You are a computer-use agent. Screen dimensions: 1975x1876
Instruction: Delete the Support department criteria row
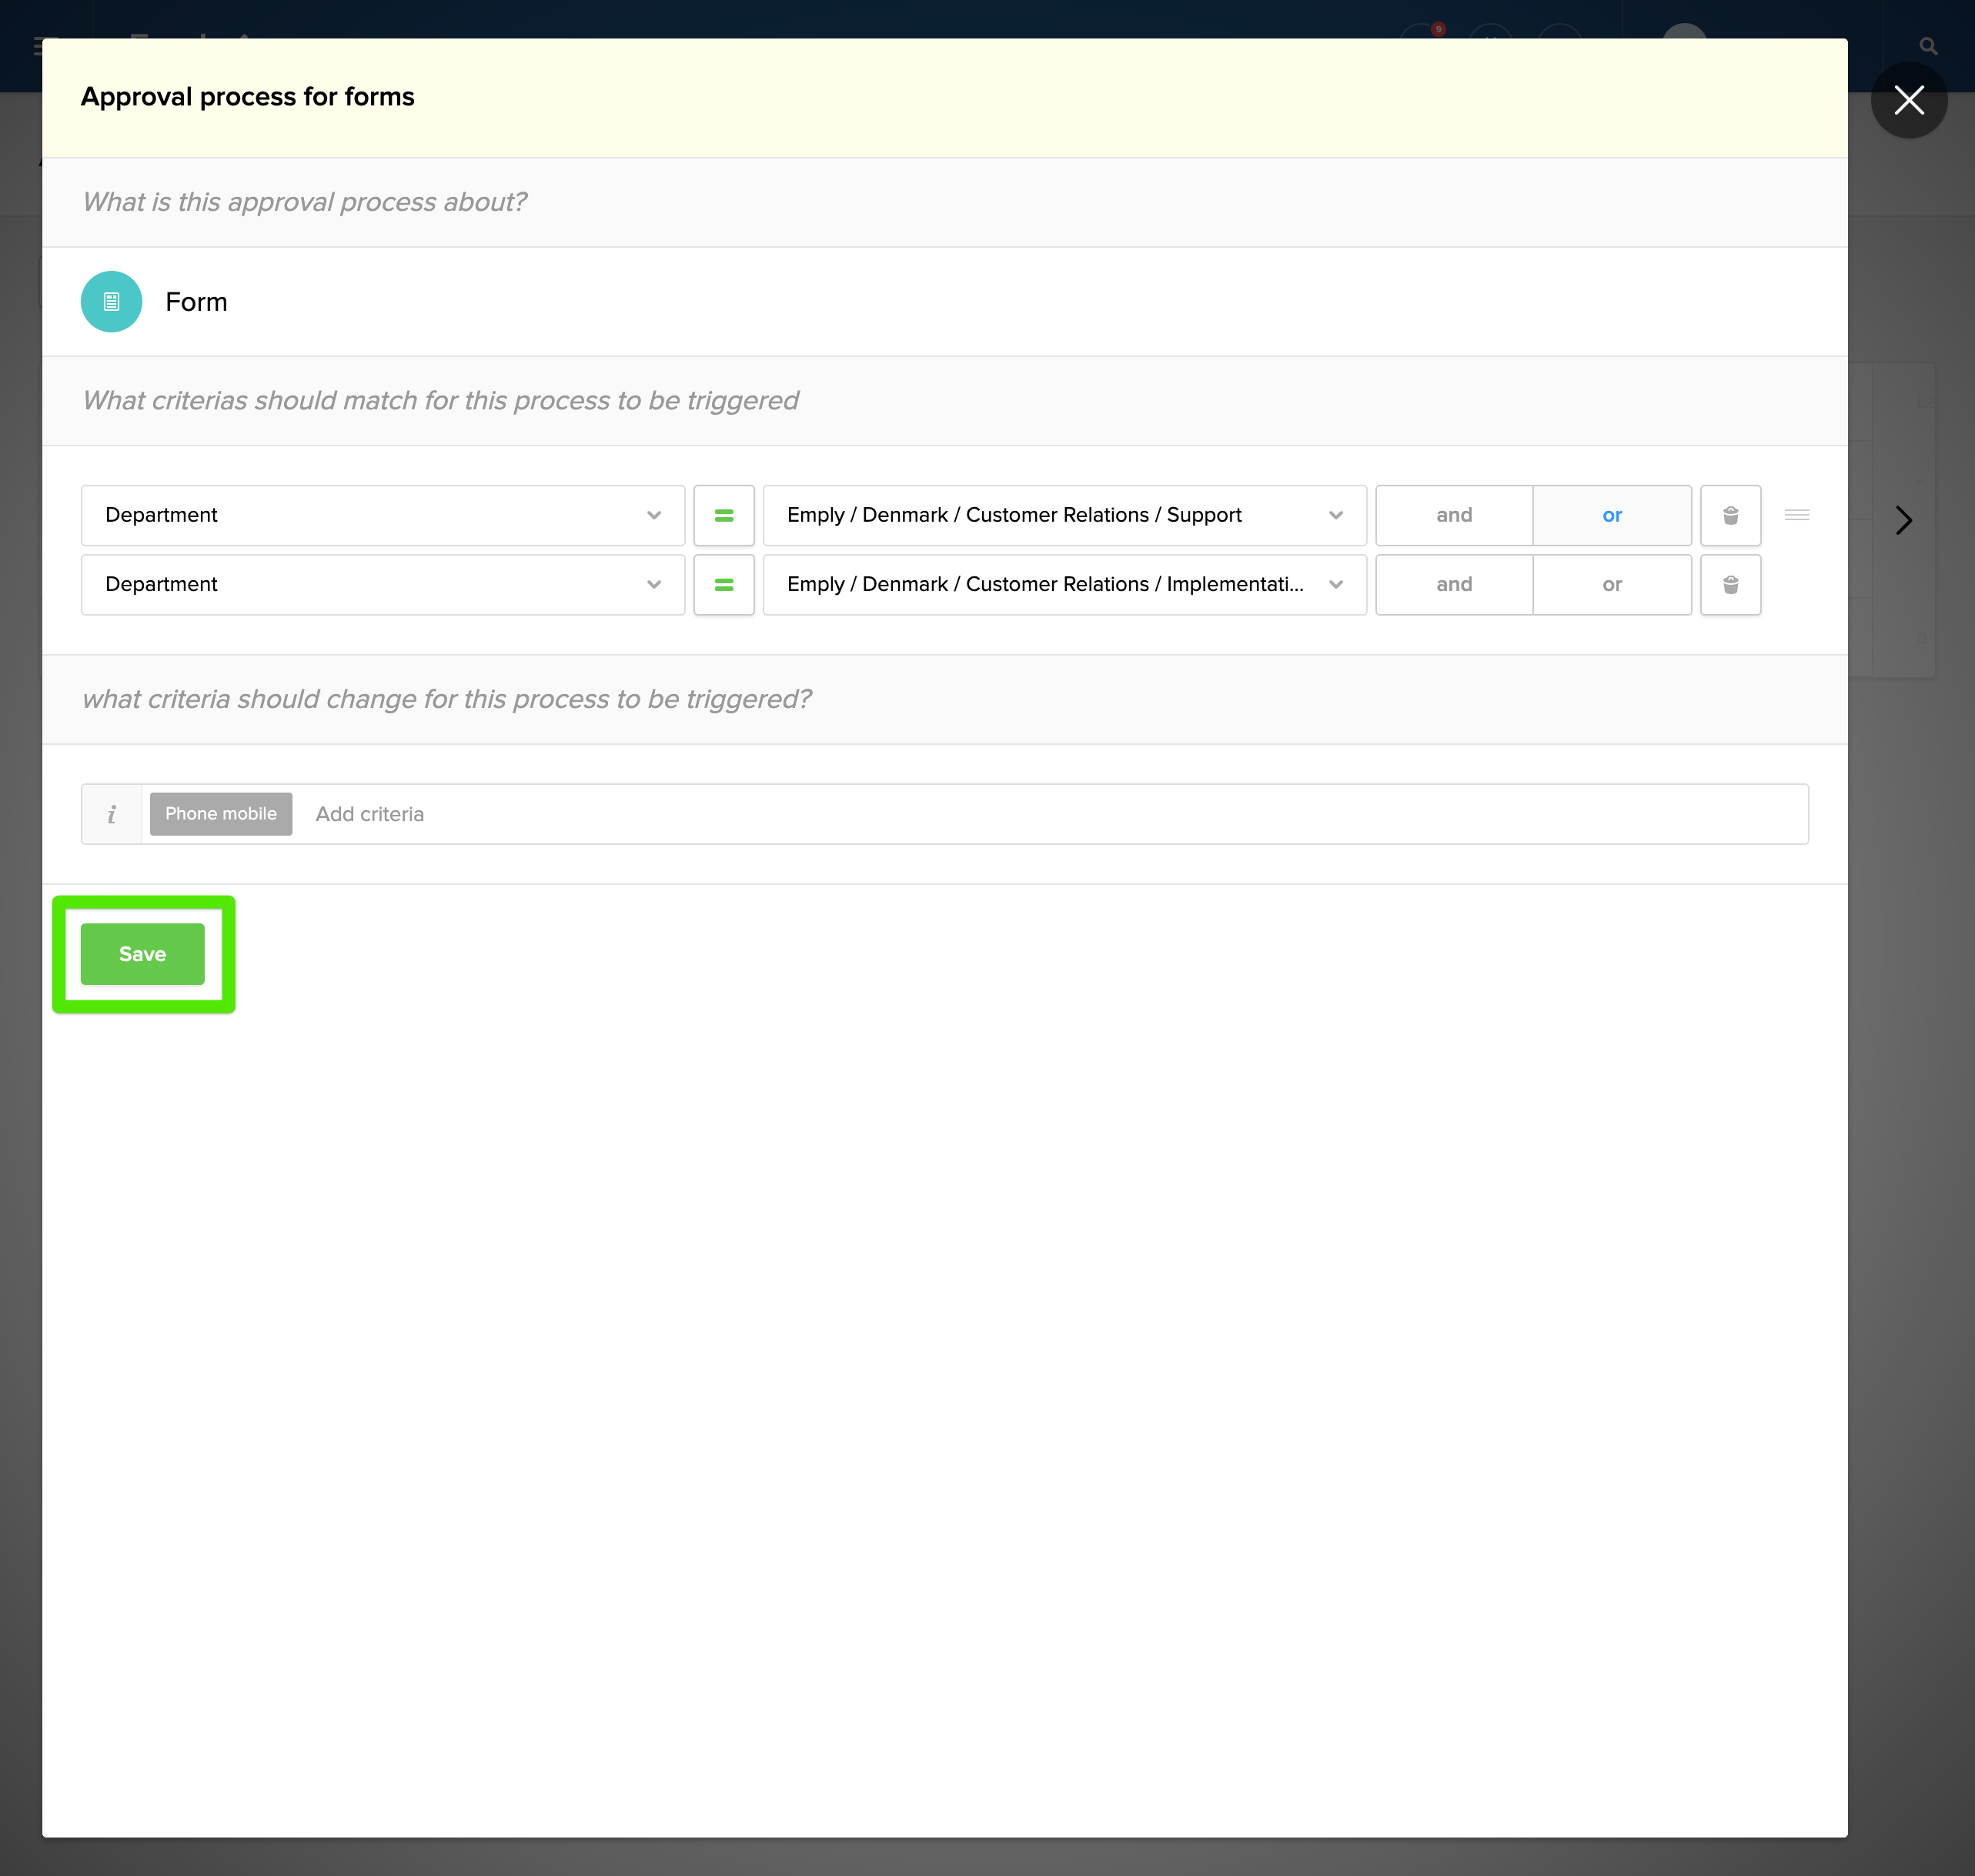coord(1730,515)
